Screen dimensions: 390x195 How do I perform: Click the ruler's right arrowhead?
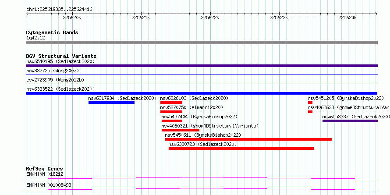tap(376, 14)
